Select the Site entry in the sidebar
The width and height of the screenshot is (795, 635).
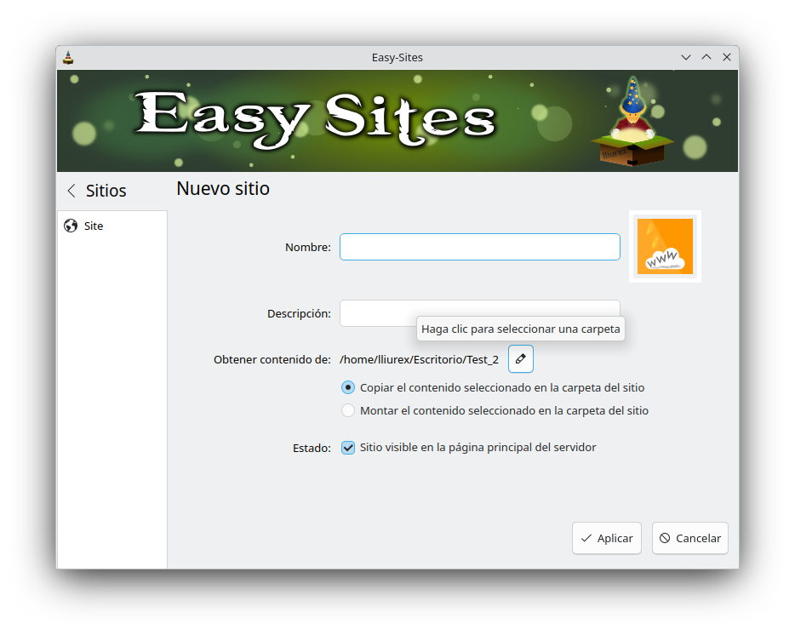(92, 226)
